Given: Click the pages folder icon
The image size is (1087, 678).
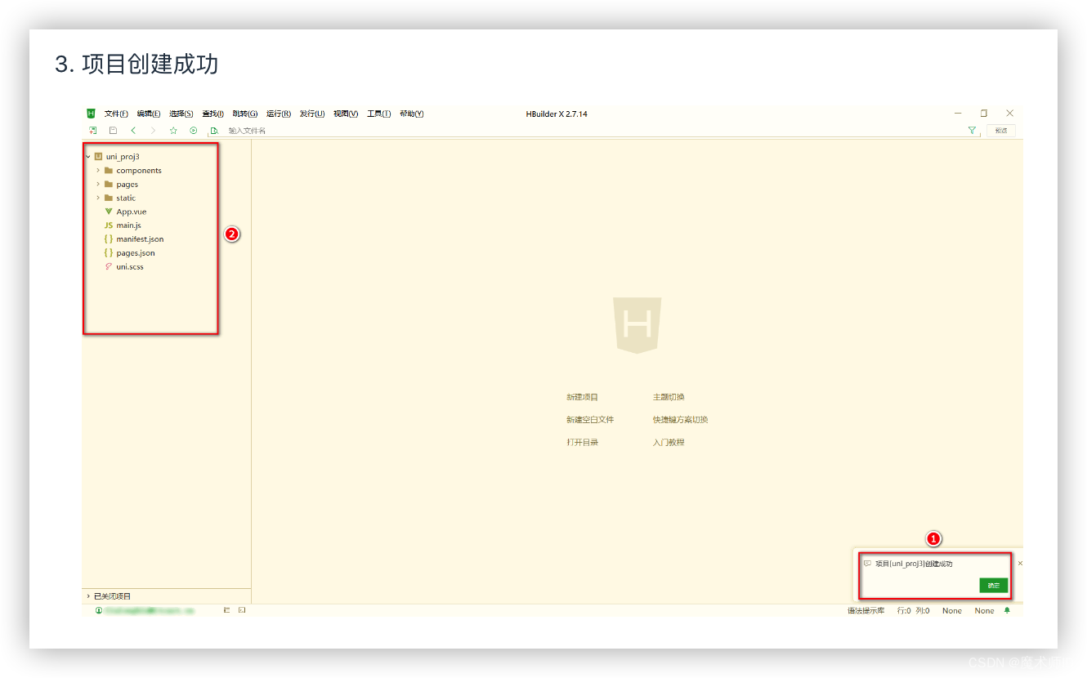Looking at the screenshot, I should tap(109, 185).
